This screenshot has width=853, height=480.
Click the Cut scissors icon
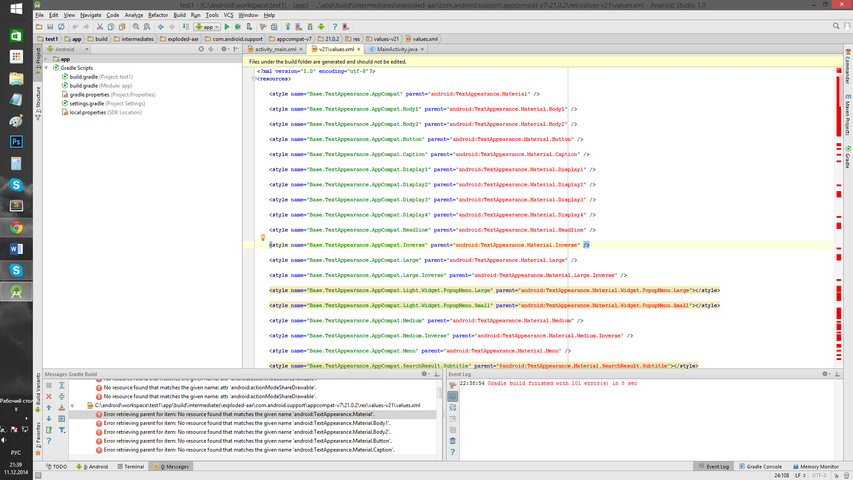pos(100,27)
